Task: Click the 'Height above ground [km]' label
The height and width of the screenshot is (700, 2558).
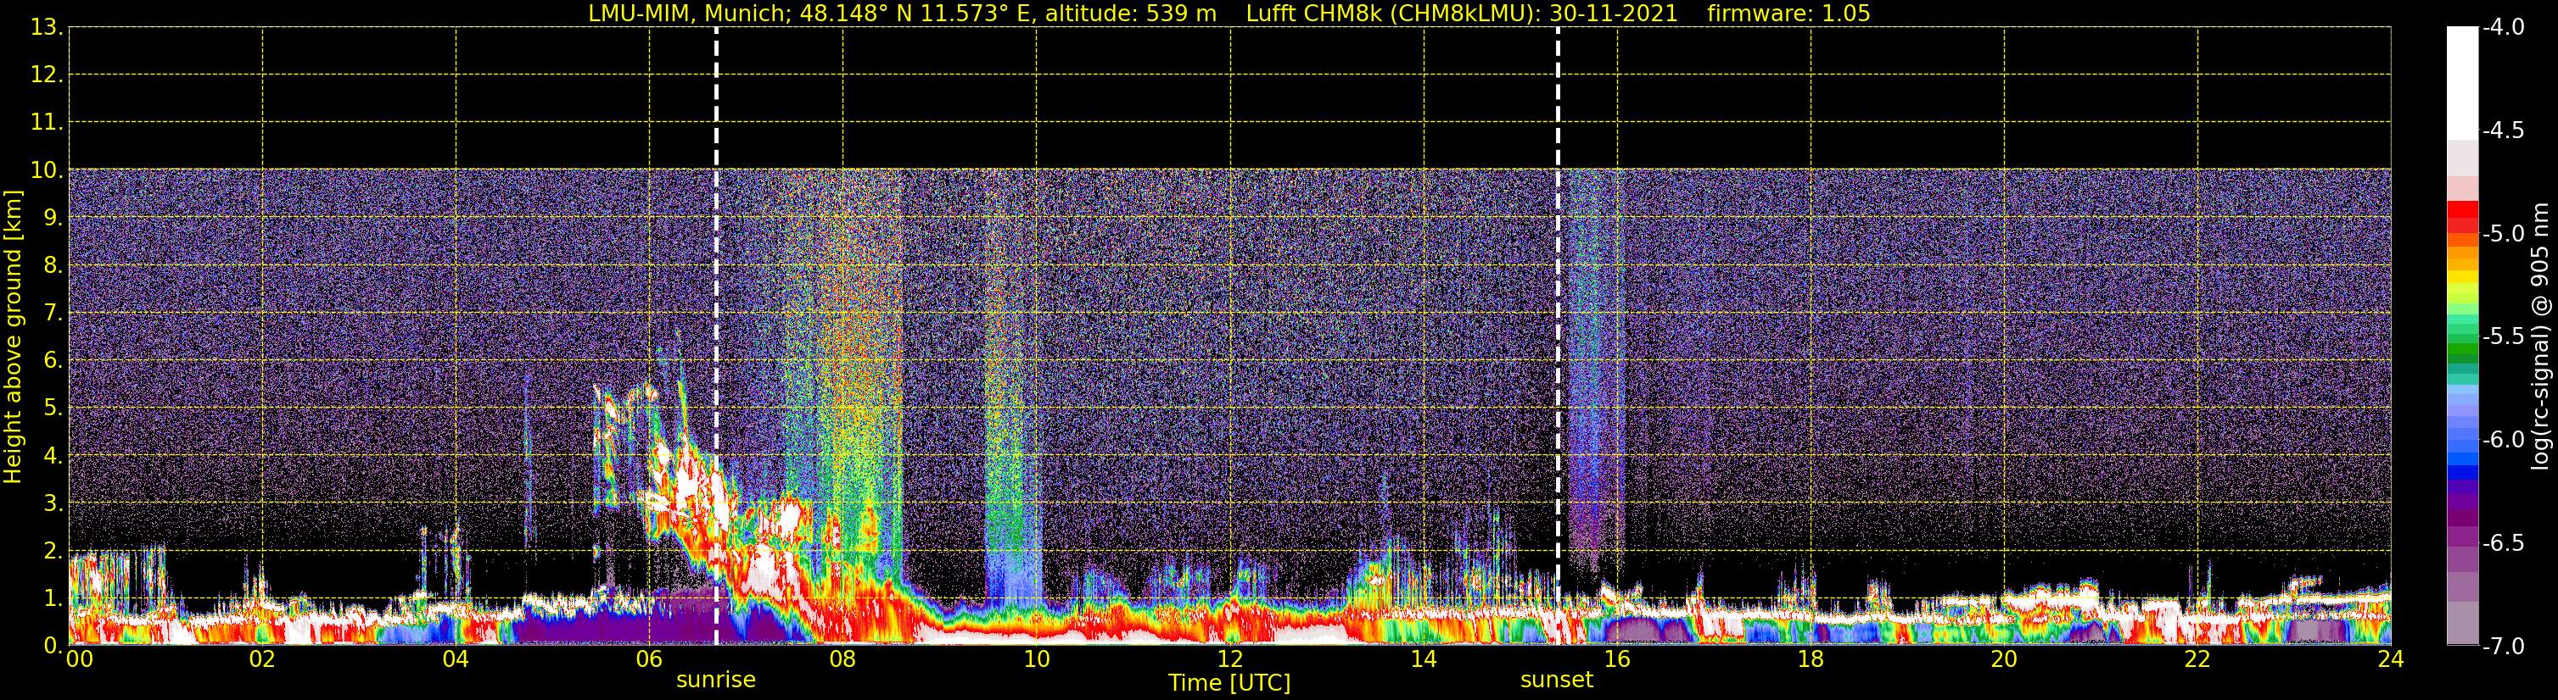Action: click(x=13, y=337)
